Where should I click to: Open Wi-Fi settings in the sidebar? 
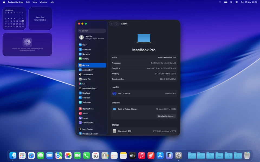85,45
